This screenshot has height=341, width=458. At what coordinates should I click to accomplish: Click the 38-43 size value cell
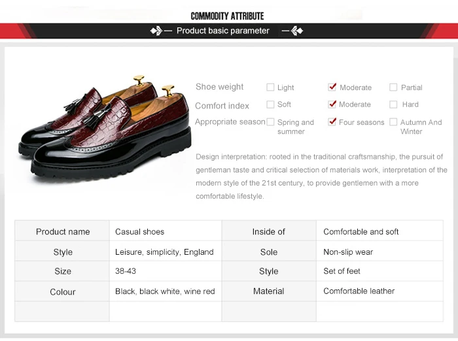166,271
